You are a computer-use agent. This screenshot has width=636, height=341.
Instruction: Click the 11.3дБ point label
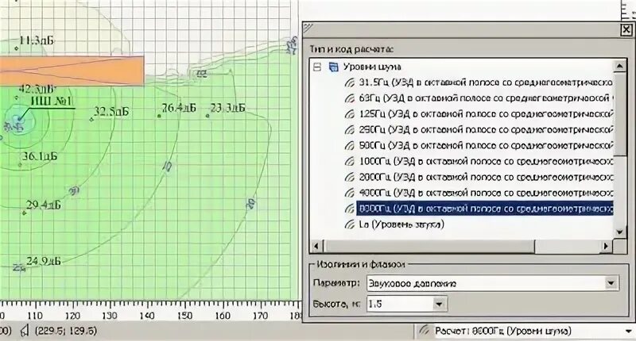[x=37, y=40]
